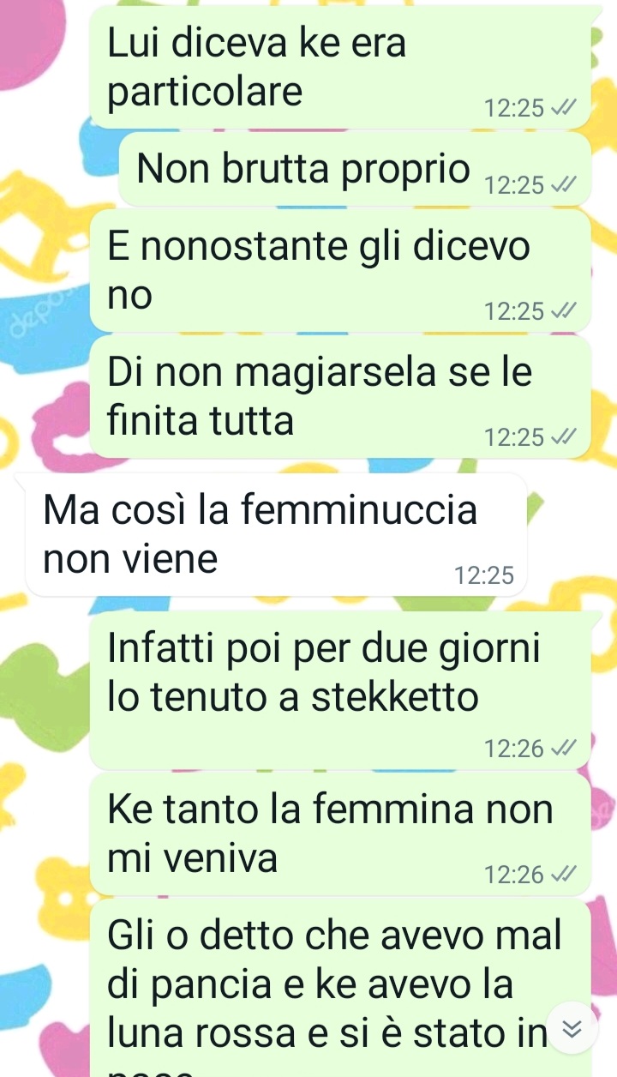Tap the wallpaper left of "Non brutta proprio"
Viewport: 617px width, 1077px height.
[x=56, y=170]
